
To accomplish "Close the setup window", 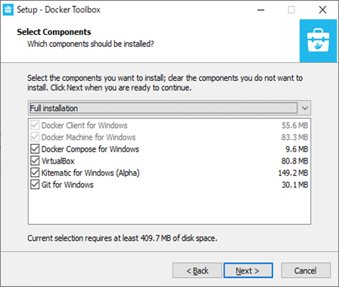I will pyautogui.click(x=322, y=10).
